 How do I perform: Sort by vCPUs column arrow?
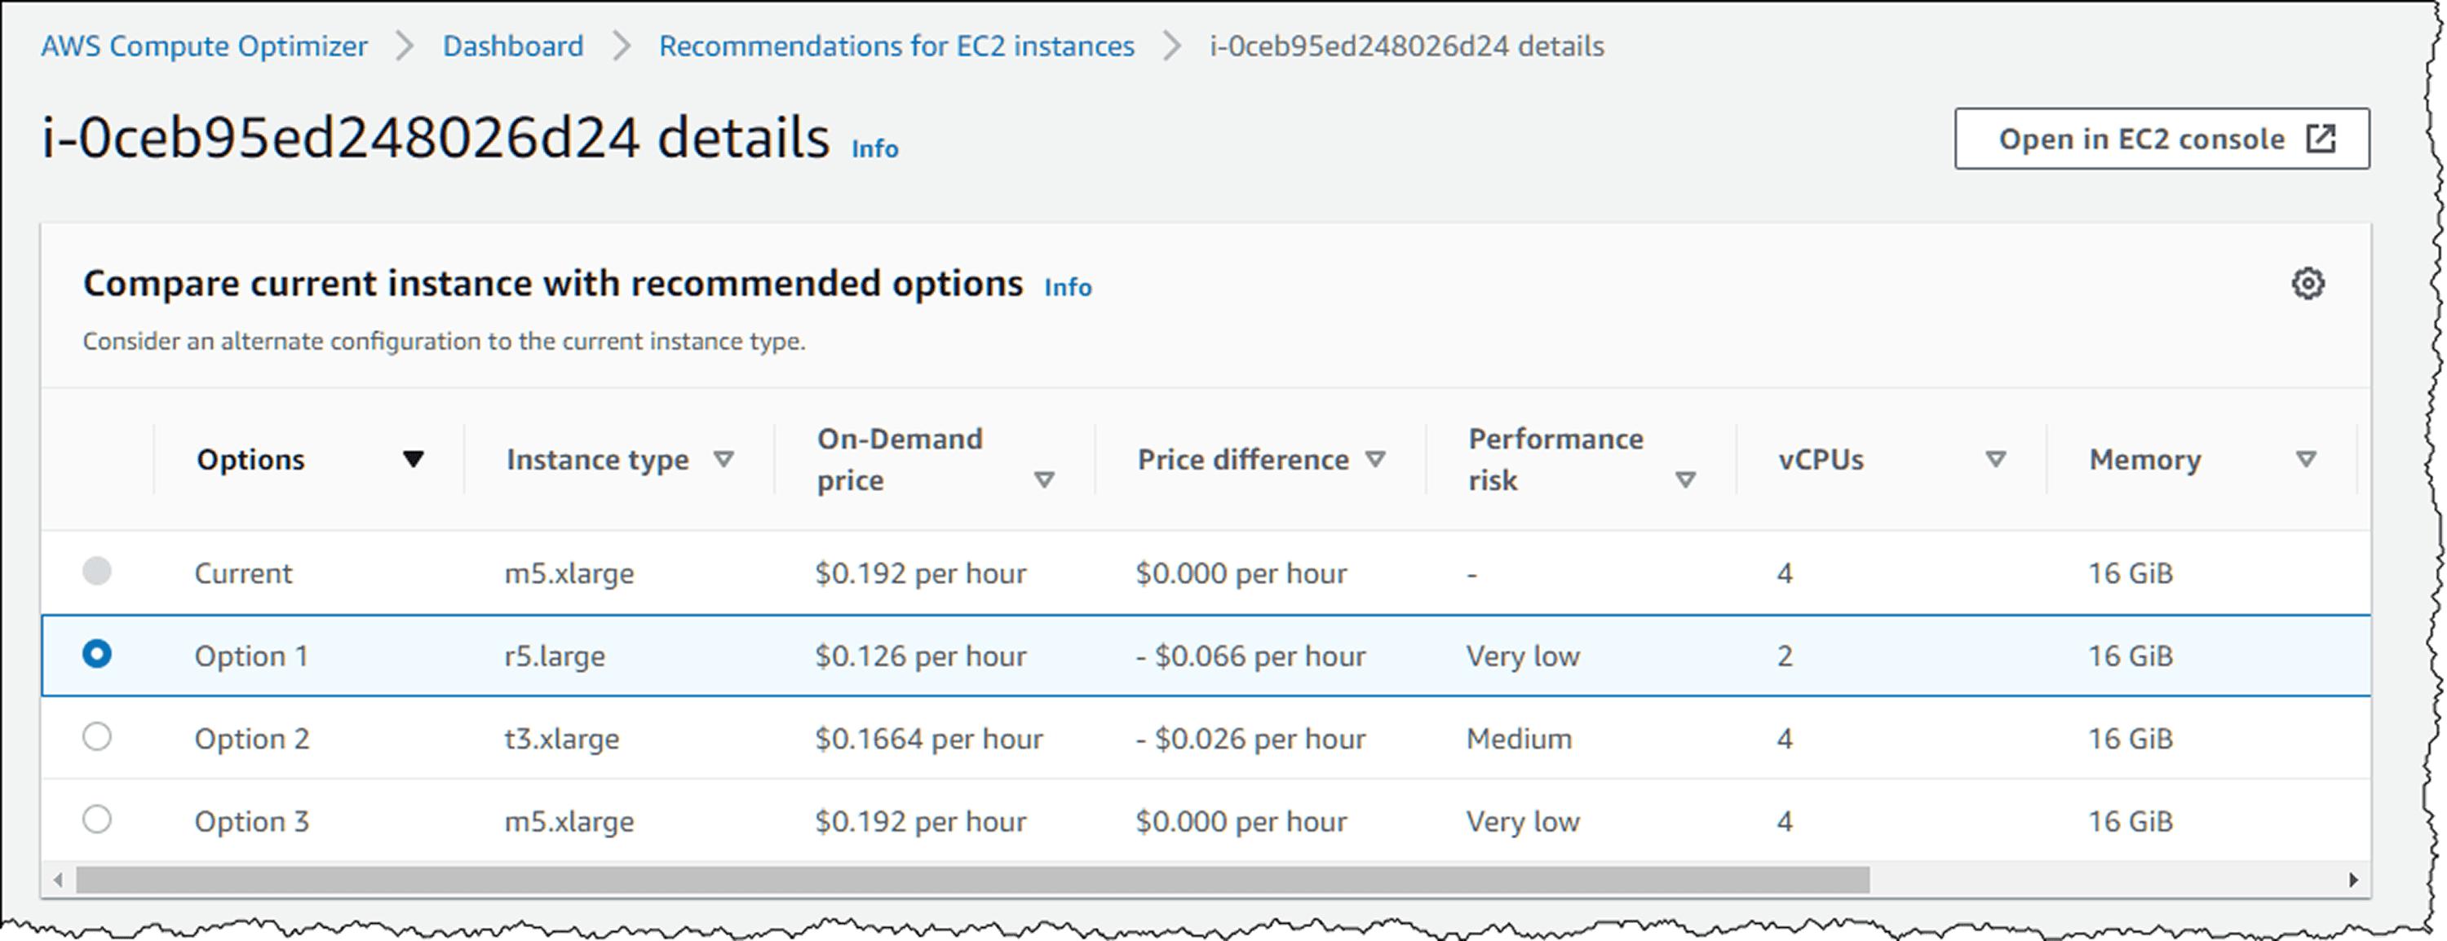coord(1996,460)
